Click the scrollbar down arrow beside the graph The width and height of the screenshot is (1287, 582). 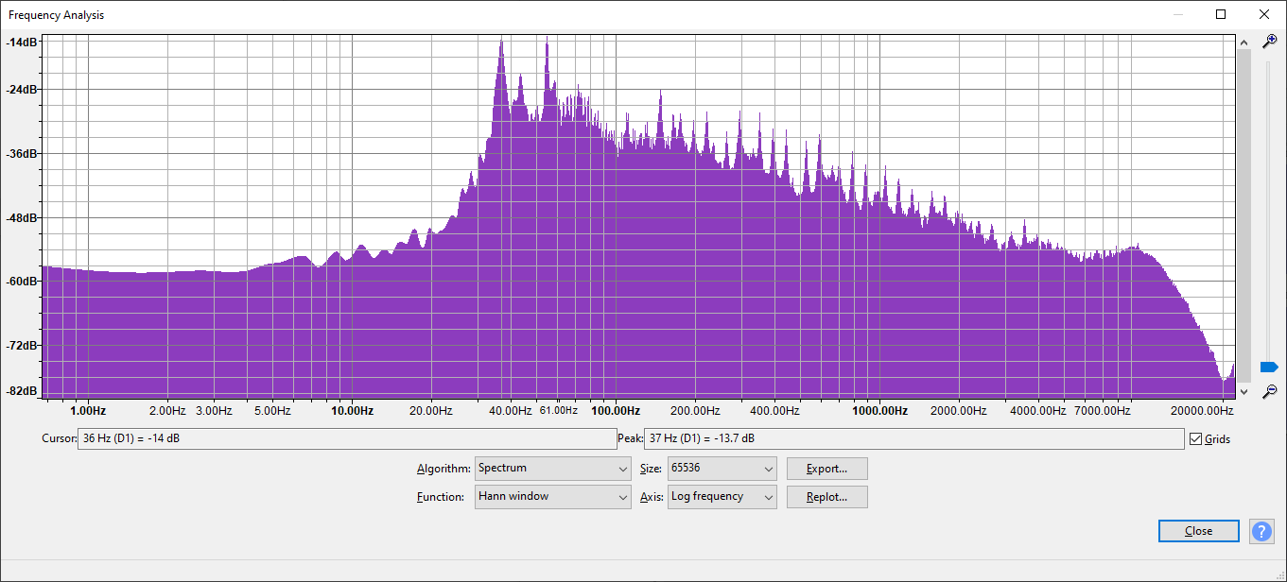point(1244,391)
